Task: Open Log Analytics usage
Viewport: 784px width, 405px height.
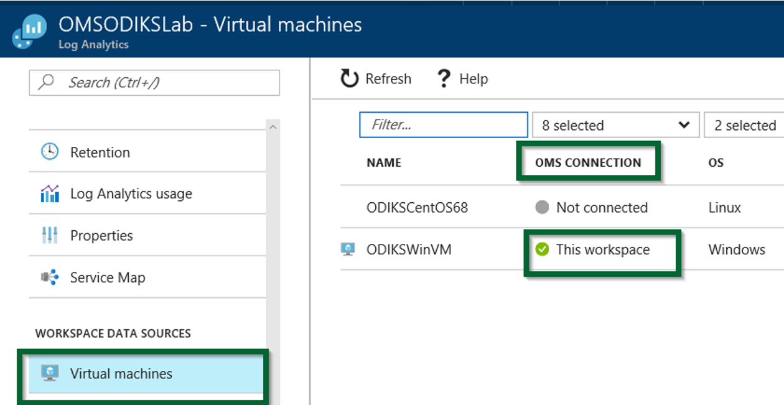Action: [x=147, y=193]
